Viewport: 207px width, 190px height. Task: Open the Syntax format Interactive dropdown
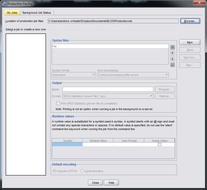(x=74, y=75)
